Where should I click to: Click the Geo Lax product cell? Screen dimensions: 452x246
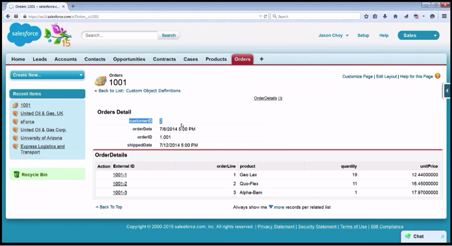248,175
